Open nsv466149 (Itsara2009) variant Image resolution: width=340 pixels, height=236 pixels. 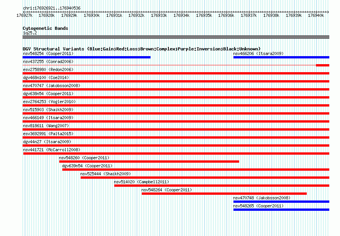click(x=48, y=118)
